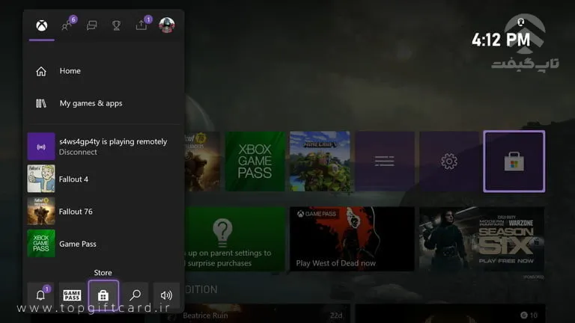Open the Search magnifier icon
The height and width of the screenshot is (323, 575).
click(136, 295)
